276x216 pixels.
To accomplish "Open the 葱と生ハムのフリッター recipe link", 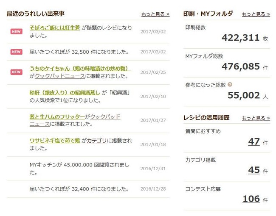I will (x=57, y=116).
